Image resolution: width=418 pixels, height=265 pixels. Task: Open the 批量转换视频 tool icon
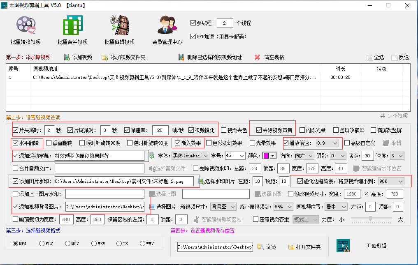click(x=26, y=26)
